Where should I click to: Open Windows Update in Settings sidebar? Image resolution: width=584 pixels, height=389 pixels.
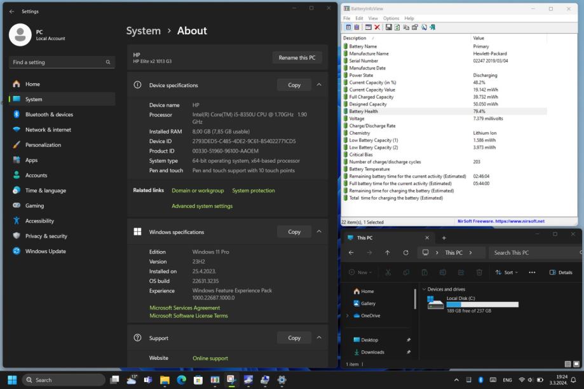pyautogui.click(x=45, y=251)
